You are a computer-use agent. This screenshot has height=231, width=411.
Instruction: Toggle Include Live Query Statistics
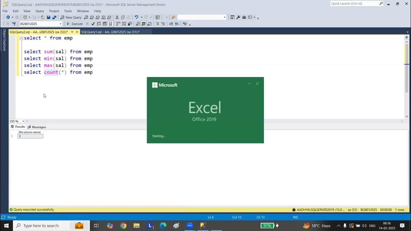(x=124, y=24)
